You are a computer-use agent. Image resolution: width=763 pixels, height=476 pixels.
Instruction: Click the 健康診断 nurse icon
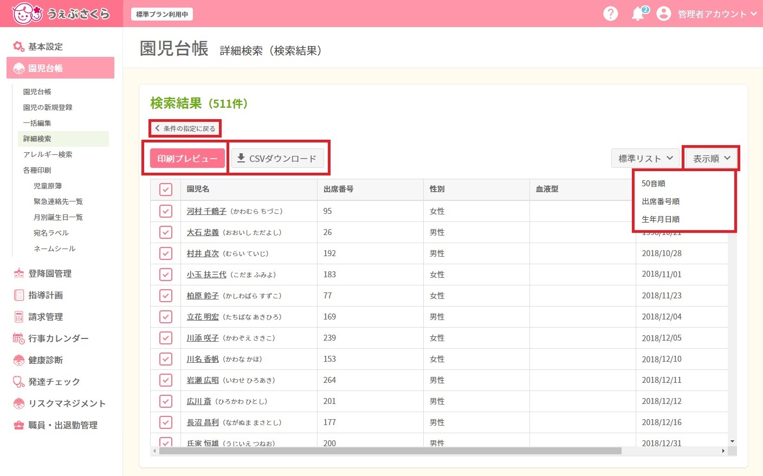(x=19, y=360)
